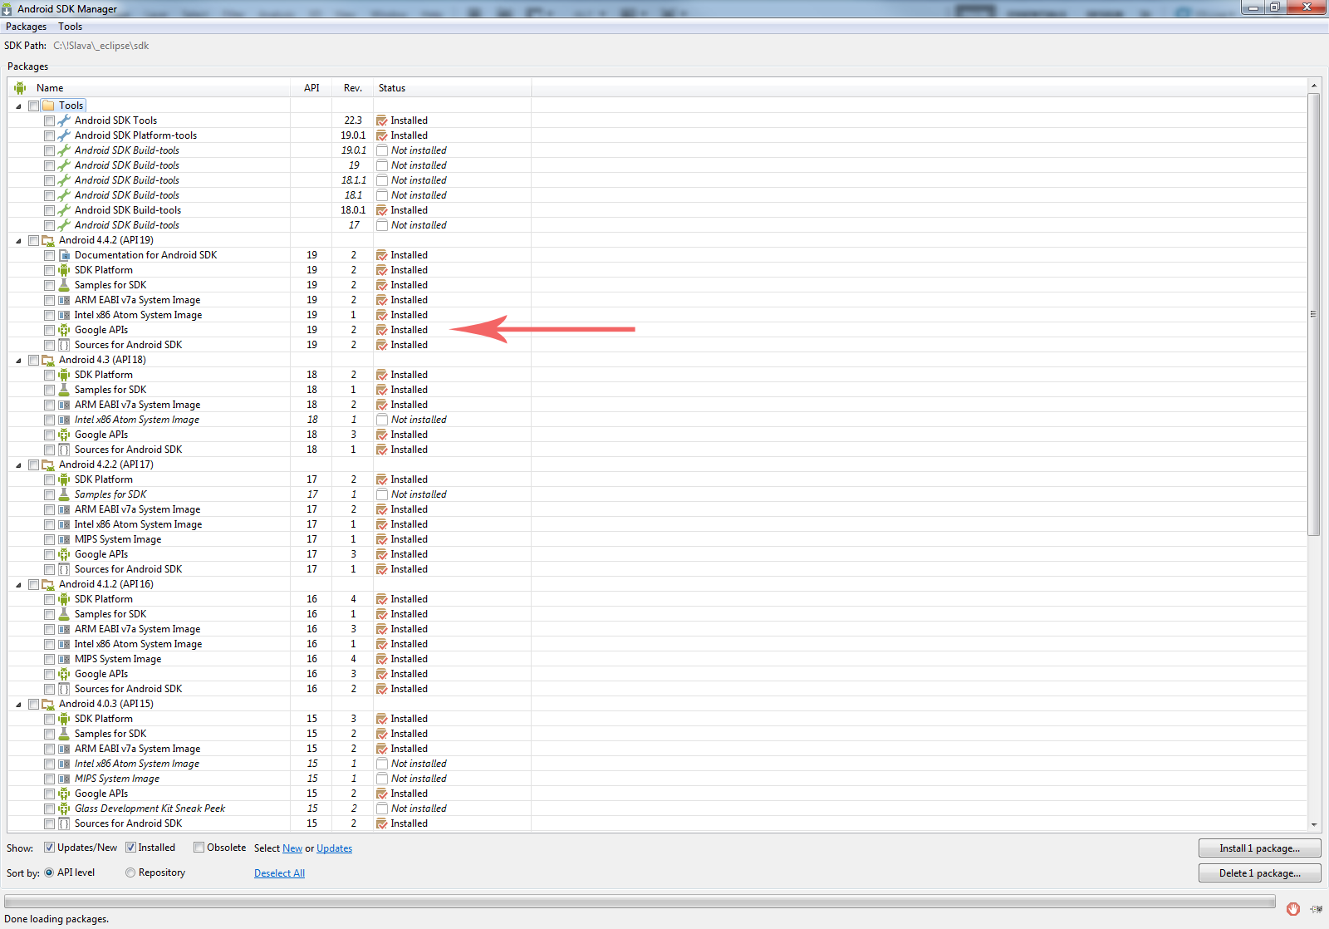The image size is (1329, 929).
Task: Click the API 15 MIPS System Image icon
Action: click(64, 779)
